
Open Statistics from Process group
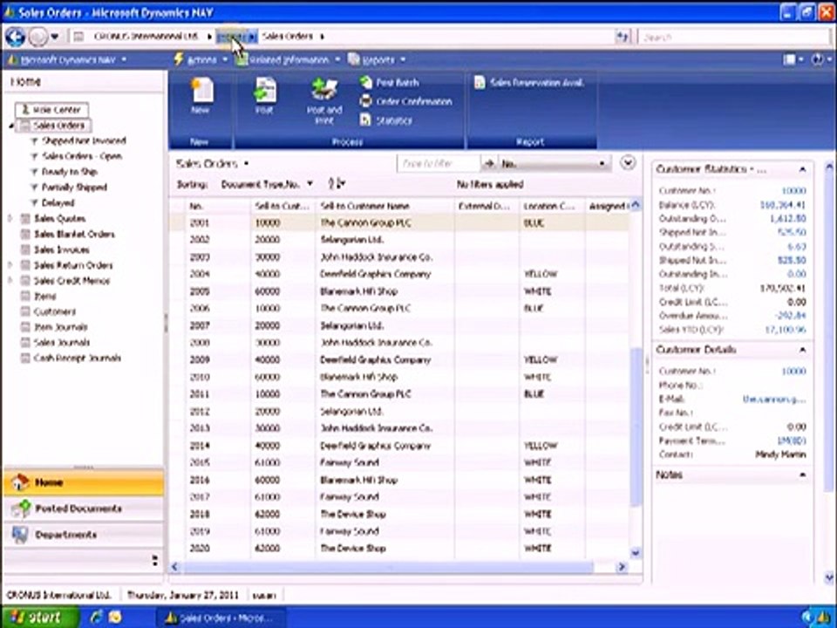[x=386, y=120]
